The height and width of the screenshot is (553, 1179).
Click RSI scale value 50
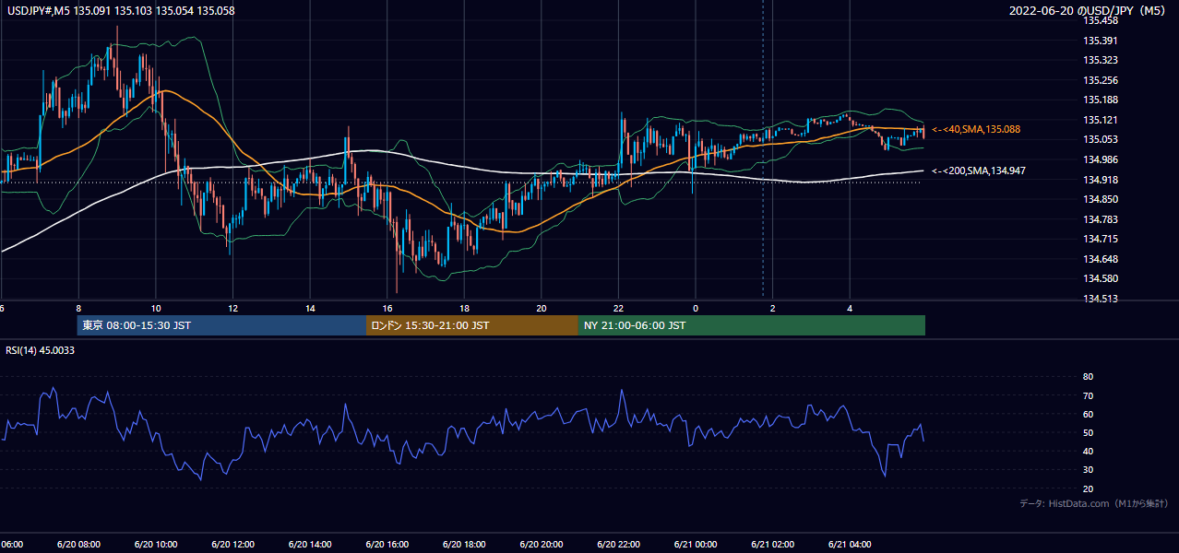pos(1089,432)
